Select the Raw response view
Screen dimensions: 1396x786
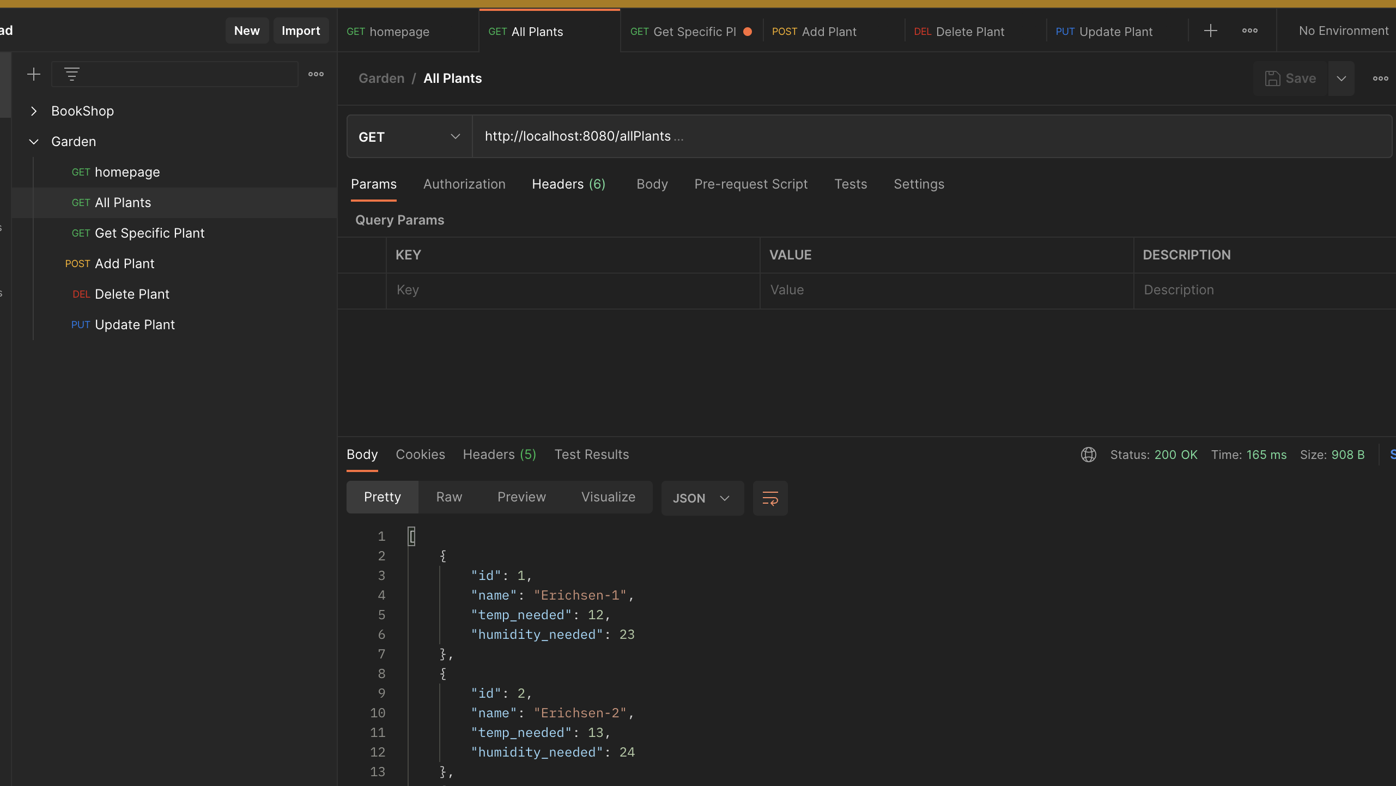click(x=449, y=496)
